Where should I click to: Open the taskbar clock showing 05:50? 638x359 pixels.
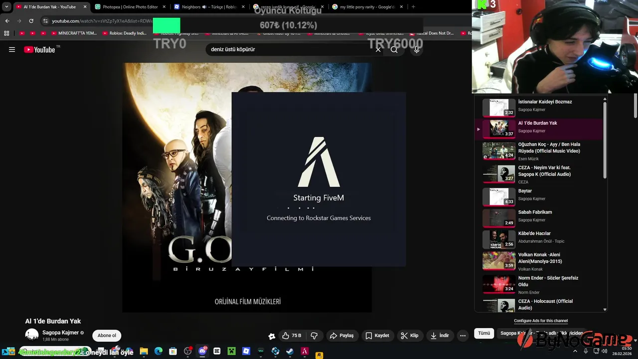[623, 351]
